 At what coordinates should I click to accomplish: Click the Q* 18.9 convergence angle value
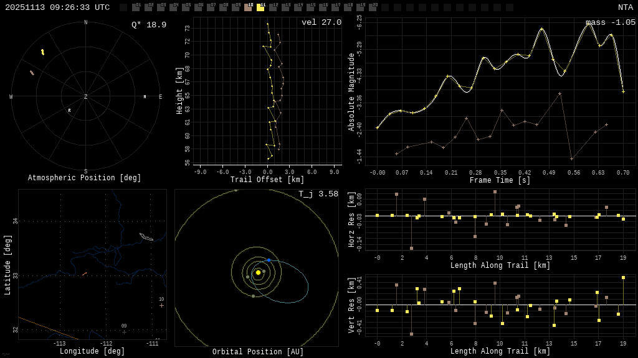click(148, 25)
